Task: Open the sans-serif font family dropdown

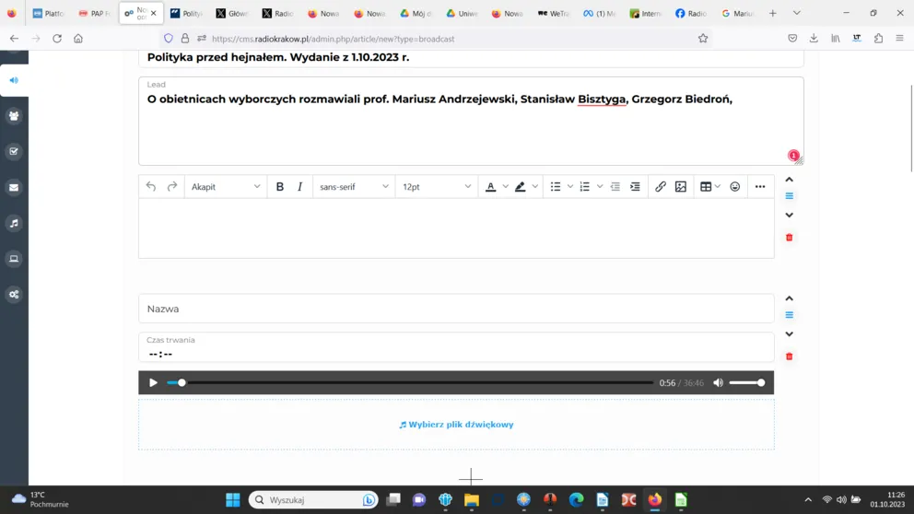Action: [x=354, y=186]
